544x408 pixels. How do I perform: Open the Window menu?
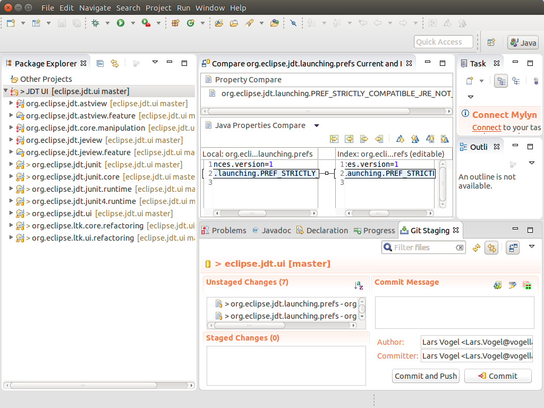pyautogui.click(x=210, y=8)
